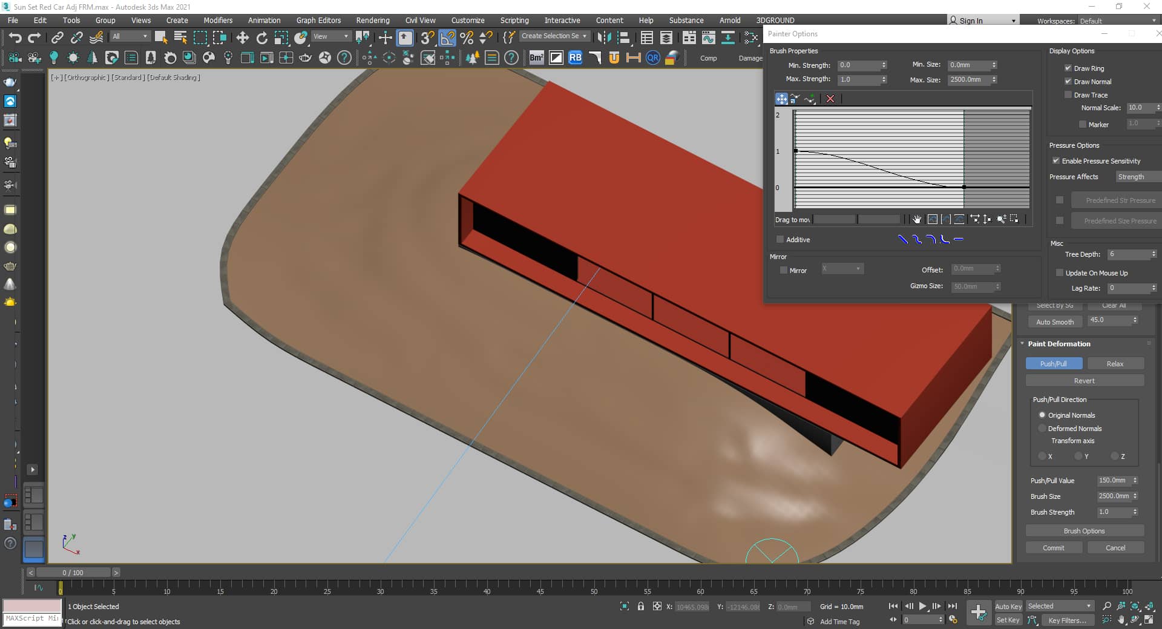The height and width of the screenshot is (629, 1162).
Task: Open the Modifiers menu
Action: (x=218, y=20)
